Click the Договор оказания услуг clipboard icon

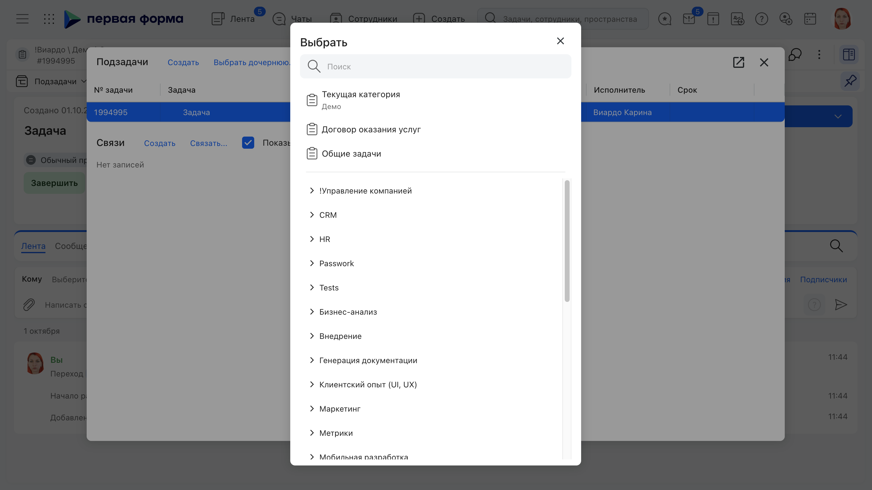pyautogui.click(x=311, y=129)
